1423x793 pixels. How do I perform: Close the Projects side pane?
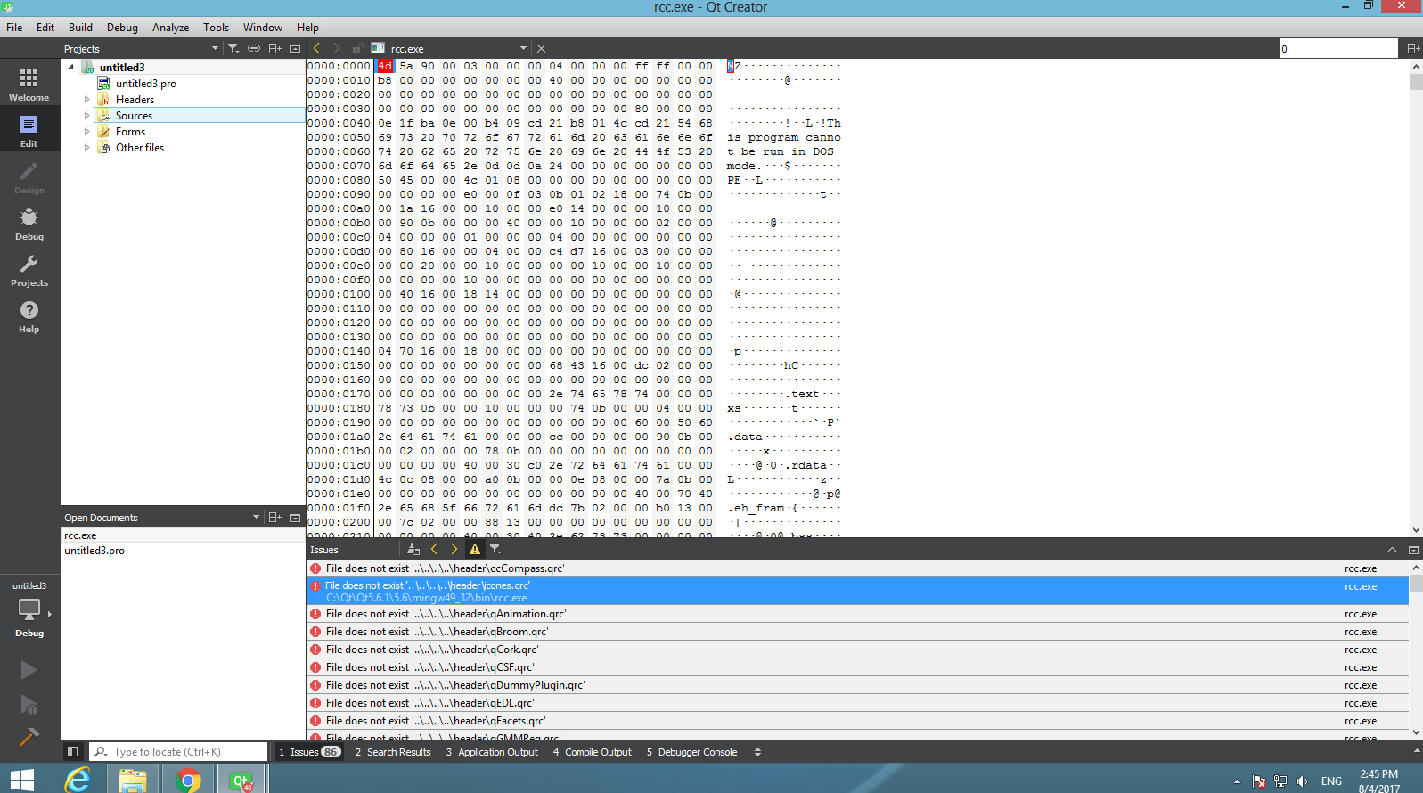[x=295, y=48]
